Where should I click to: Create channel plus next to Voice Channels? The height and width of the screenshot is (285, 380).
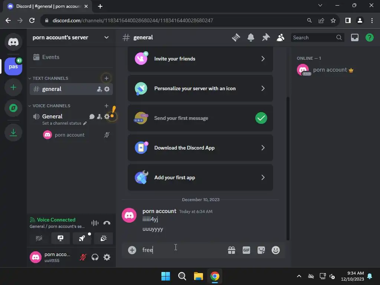pyautogui.click(x=106, y=106)
